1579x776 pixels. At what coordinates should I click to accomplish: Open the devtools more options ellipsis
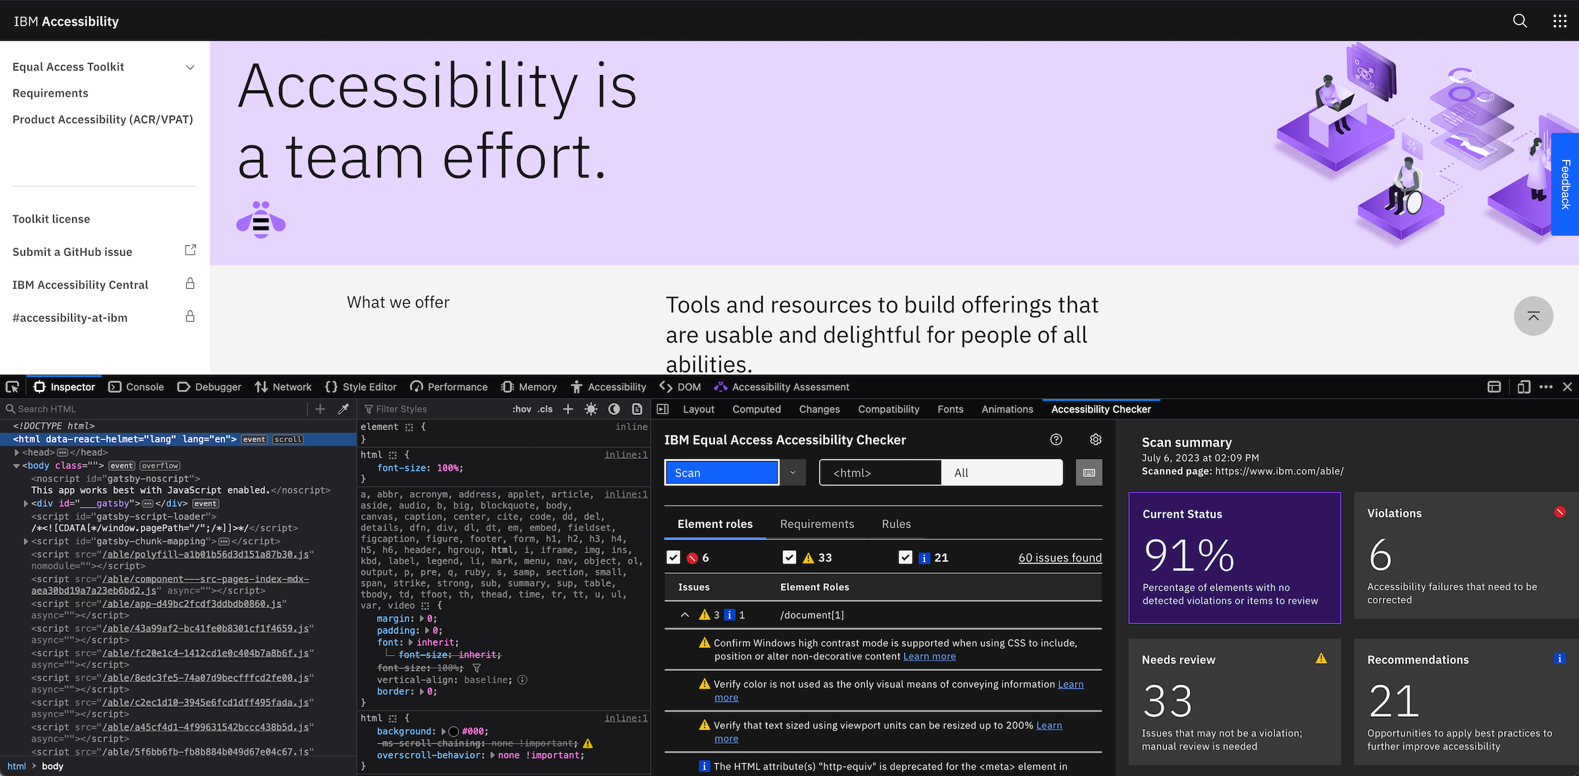click(x=1546, y=387)
